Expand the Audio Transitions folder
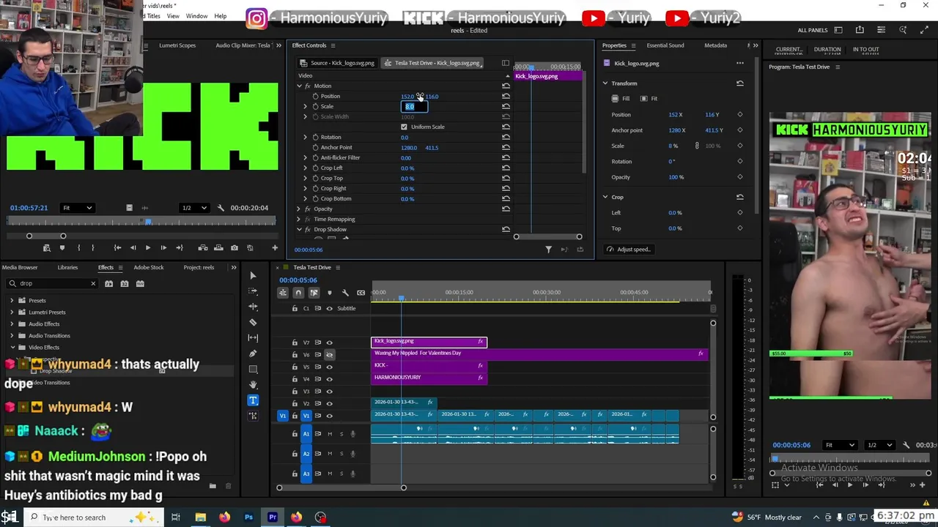938x527 pixels. click(12, 335)
